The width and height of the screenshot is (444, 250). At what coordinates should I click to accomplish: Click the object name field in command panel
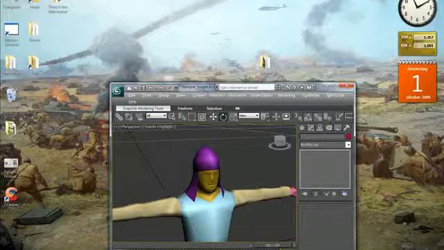click(x=322, y=136)
